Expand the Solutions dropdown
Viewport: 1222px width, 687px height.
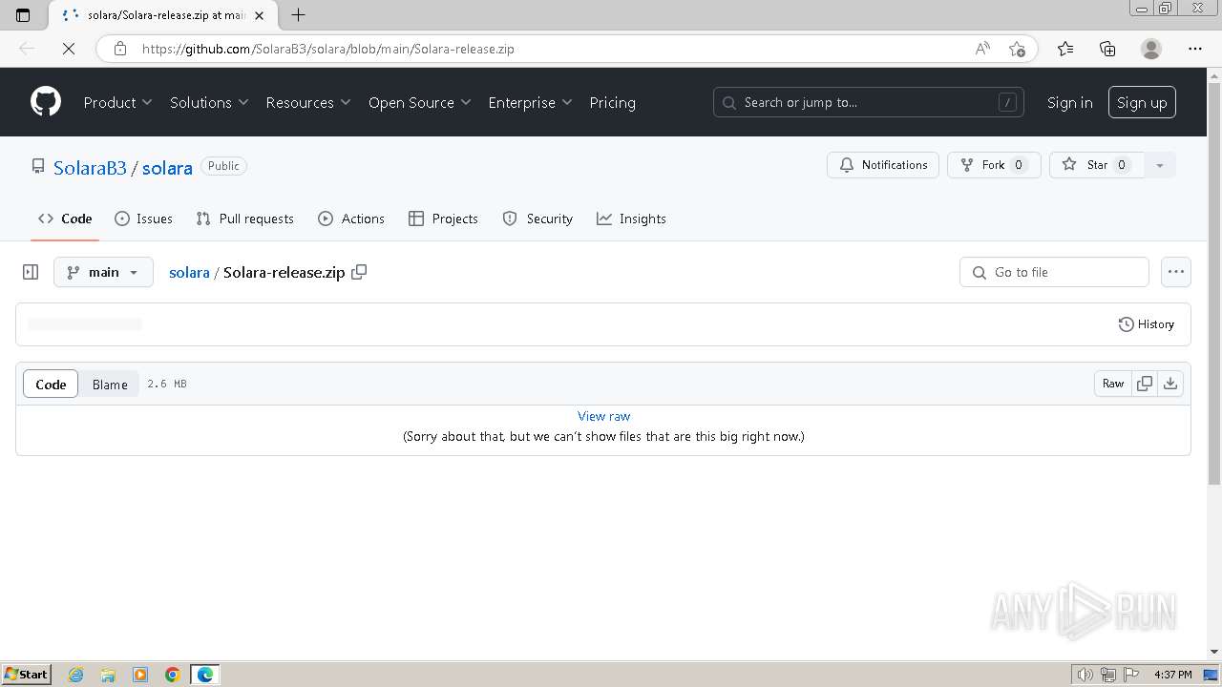(x=209, y=102)
